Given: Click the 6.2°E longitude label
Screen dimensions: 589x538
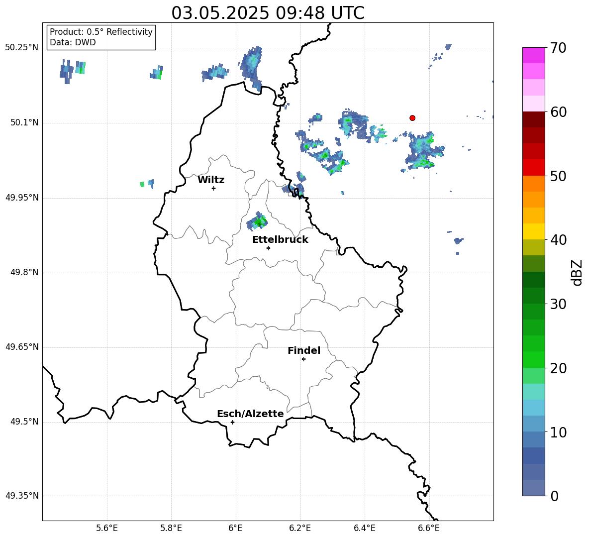Looking at the screenshot, I should [x=300, y=528].
